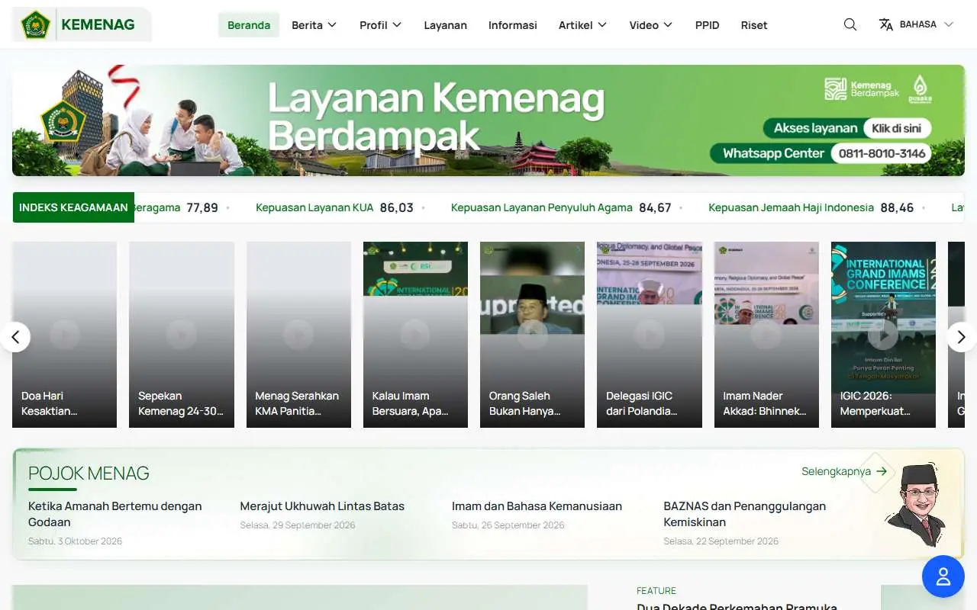Open the Informasi menu item
This screenshot has width=977, height=610.
coord(513,25)
